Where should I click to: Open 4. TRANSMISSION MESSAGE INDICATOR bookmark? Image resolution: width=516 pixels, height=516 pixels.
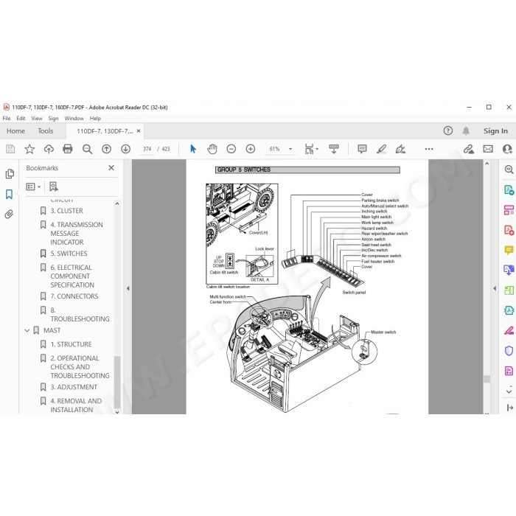tap(77, 234)
